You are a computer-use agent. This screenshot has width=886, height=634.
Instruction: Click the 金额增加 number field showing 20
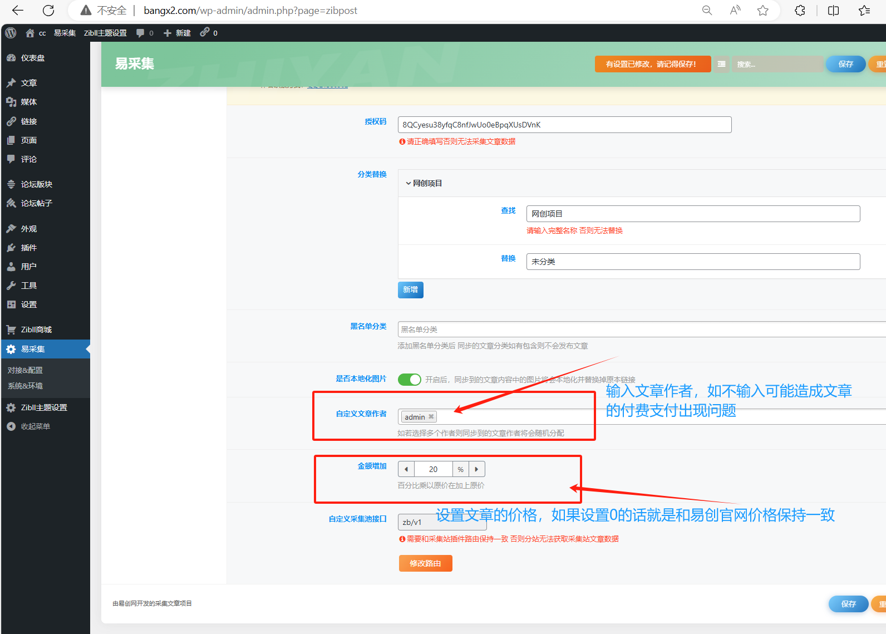434,469
